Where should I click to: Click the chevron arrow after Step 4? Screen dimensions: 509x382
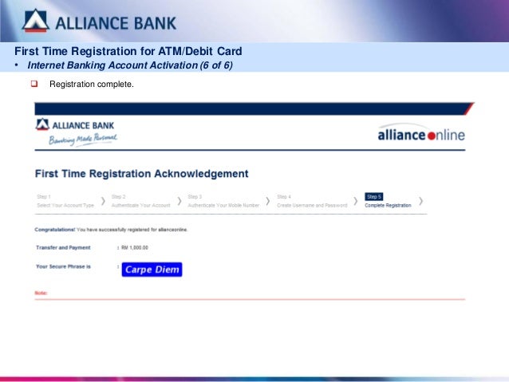coord(356,201)
